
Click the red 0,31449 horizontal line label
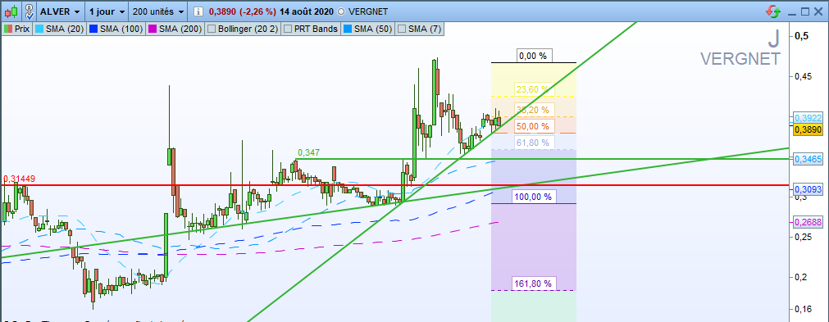coord(19,179)
